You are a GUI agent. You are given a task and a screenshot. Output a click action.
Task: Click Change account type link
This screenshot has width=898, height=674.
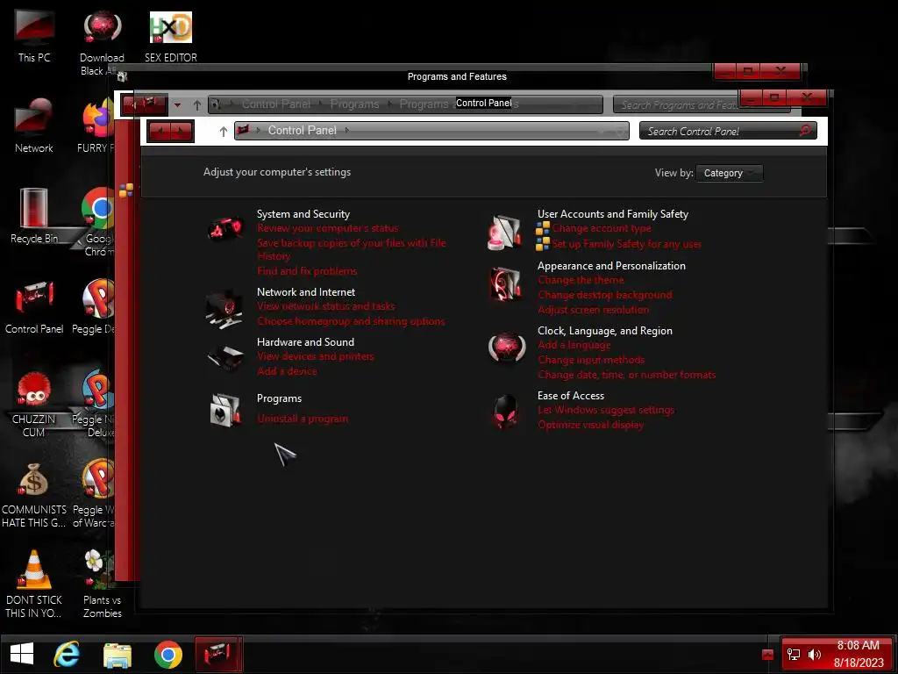[602, 228]
